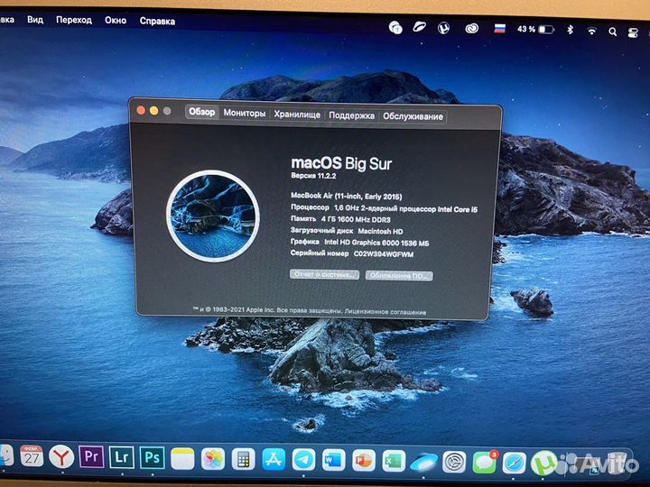This screenshot has width=650, height=487.
Task: Switch to the Обслуживание tab
Action: pyautogui.click(x=413, y=116)
